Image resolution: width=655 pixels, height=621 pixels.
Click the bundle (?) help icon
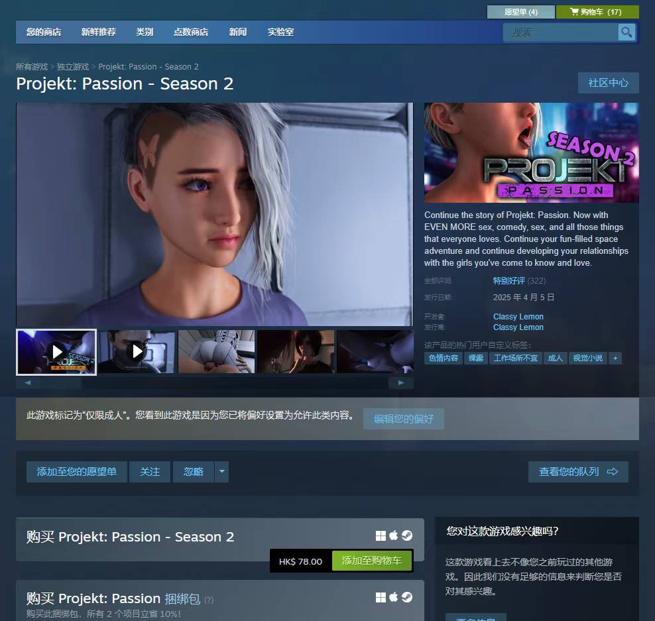click(x=209, y=600)
